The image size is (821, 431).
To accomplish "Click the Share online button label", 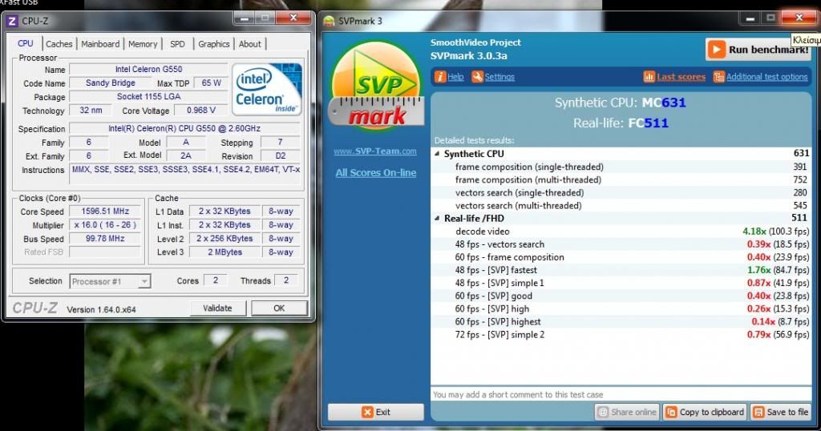I will 633,412.
